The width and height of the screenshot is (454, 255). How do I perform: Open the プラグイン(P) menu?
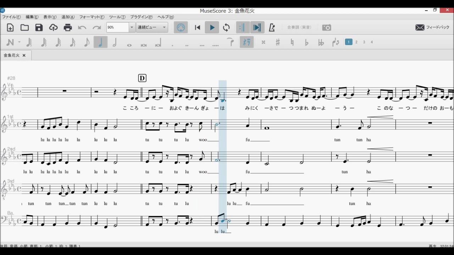pyautogui.click(x=142, y=17)
